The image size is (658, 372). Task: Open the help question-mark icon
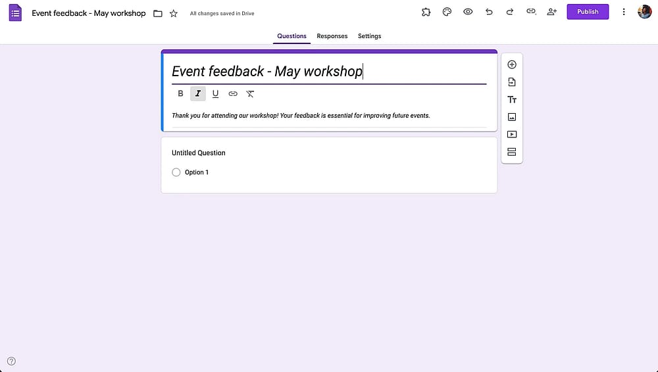click(11, 361)
